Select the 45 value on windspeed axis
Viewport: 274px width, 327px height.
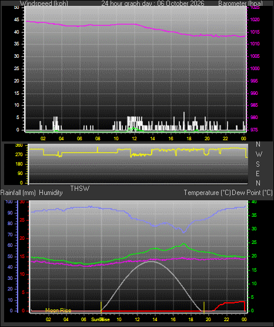point(16,20)
